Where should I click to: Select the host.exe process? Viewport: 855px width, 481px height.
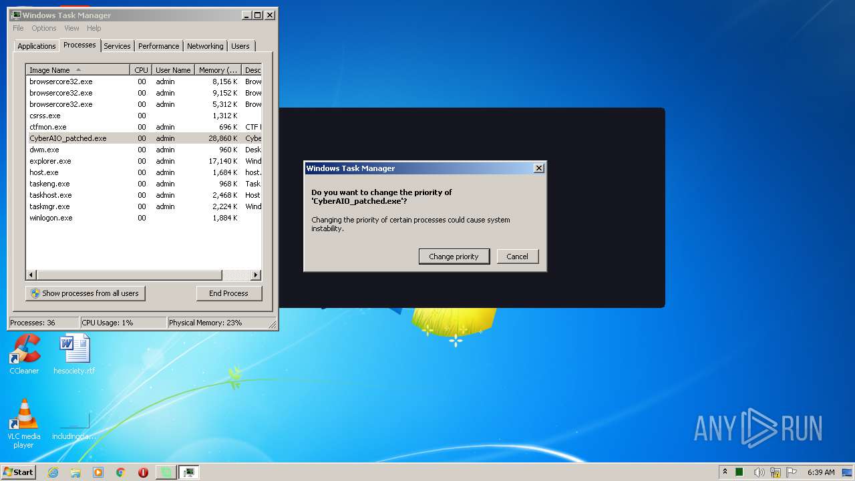(144, 172)
